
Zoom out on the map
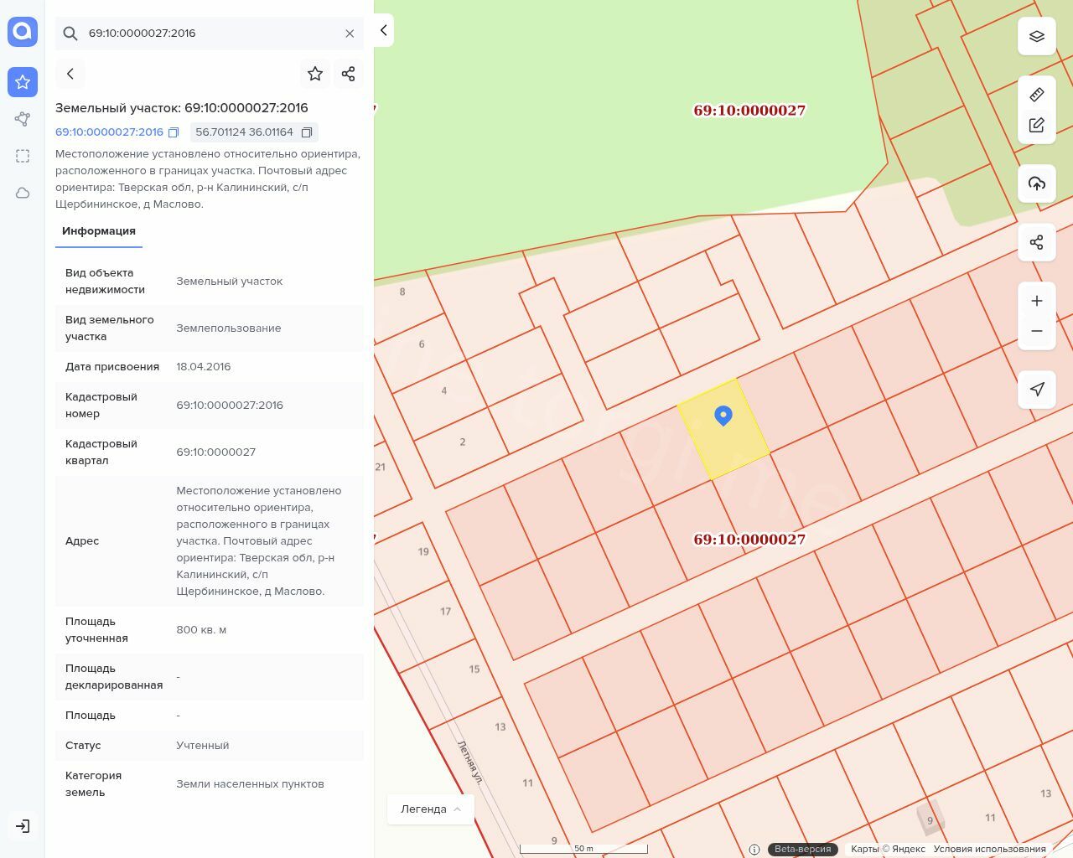tap(1036, 331)
